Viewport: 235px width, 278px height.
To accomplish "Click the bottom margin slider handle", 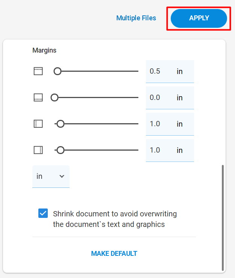I will point(55,98).
